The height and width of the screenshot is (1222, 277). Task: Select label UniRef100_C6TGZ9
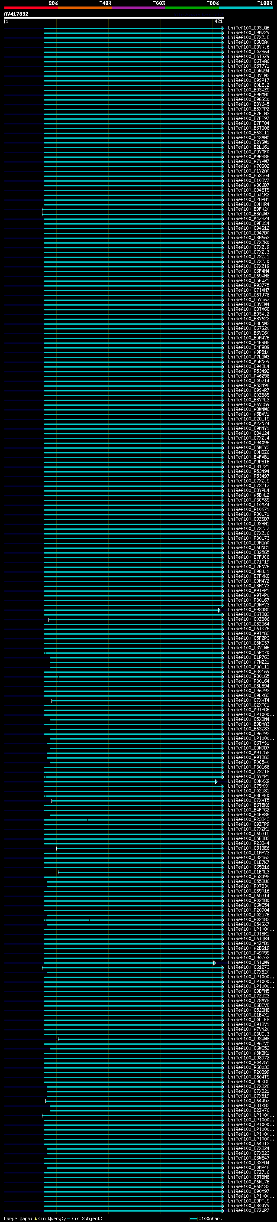pyautogui.click(x=248, y=56)
